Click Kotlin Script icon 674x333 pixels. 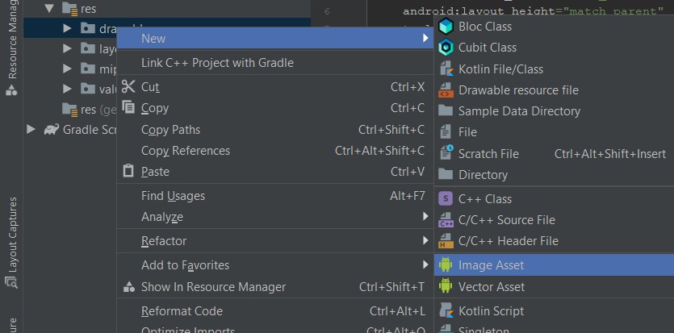(446, 310)
